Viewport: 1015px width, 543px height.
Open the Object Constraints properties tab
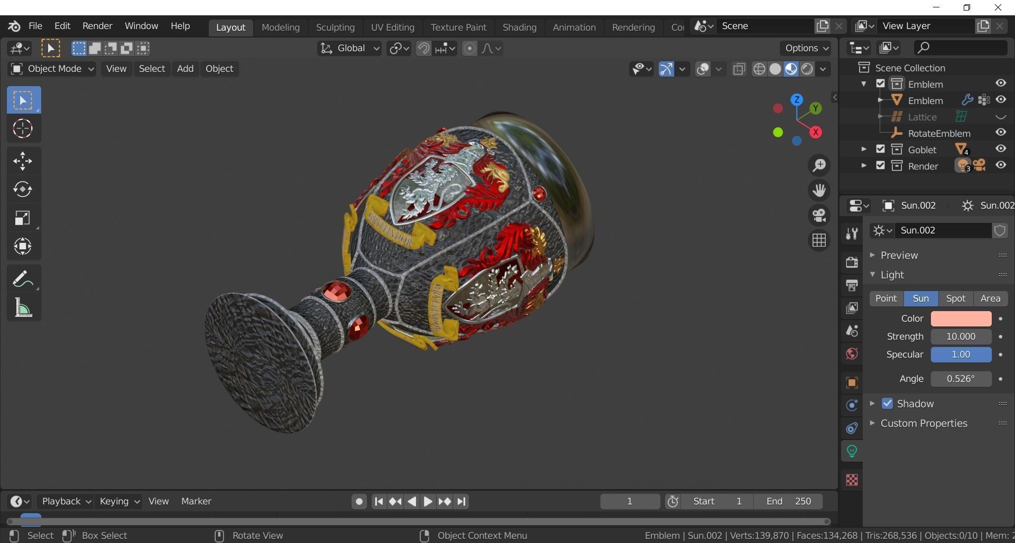[x=852, y=428]
